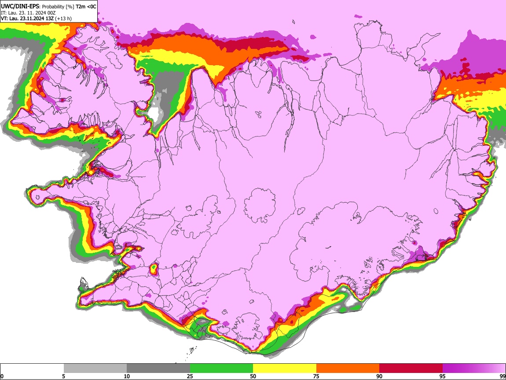Click the legend value '50'
This screenshot has width=506, height=380.
pos(253,376)
